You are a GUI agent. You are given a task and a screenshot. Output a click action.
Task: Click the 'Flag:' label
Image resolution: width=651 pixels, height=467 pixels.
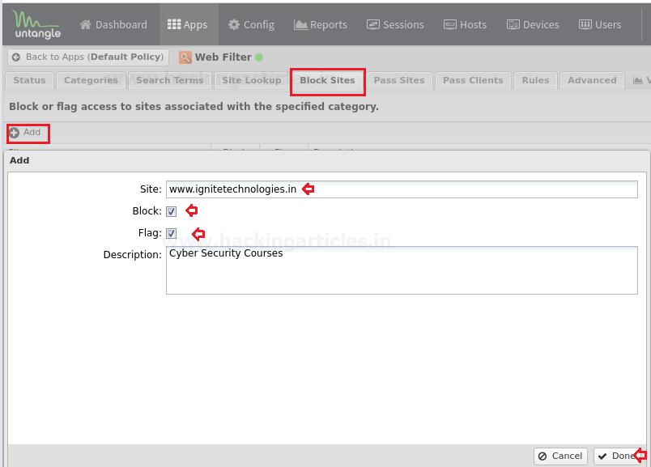[x=150, y=233]
